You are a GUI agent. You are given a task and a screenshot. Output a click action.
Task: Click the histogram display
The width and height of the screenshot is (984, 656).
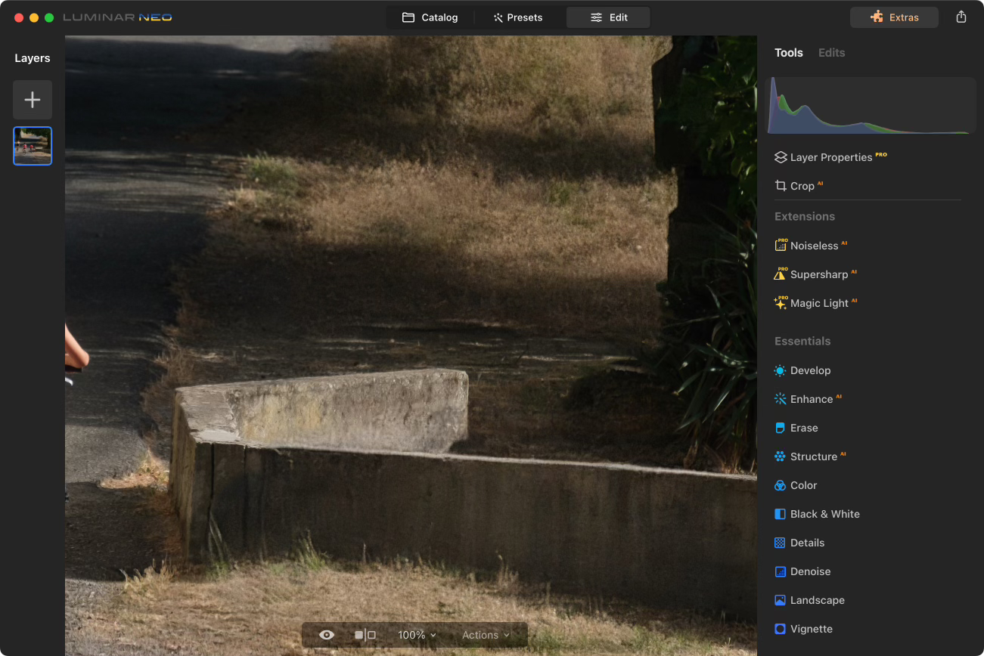pyautogui.click(x=871, y=106)
